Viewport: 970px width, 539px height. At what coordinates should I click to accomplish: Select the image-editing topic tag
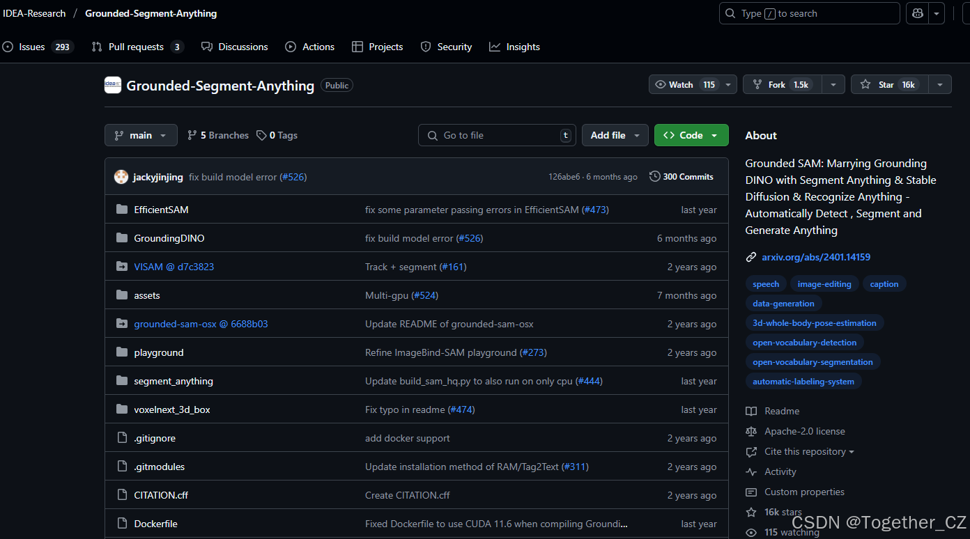(x=824, y=284)
